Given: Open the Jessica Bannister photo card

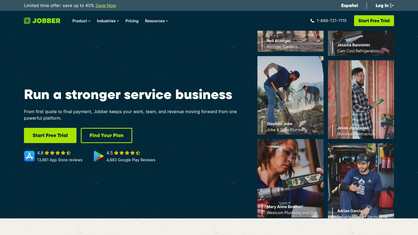Looking at the screenshot, I should [x=361, y=43].
